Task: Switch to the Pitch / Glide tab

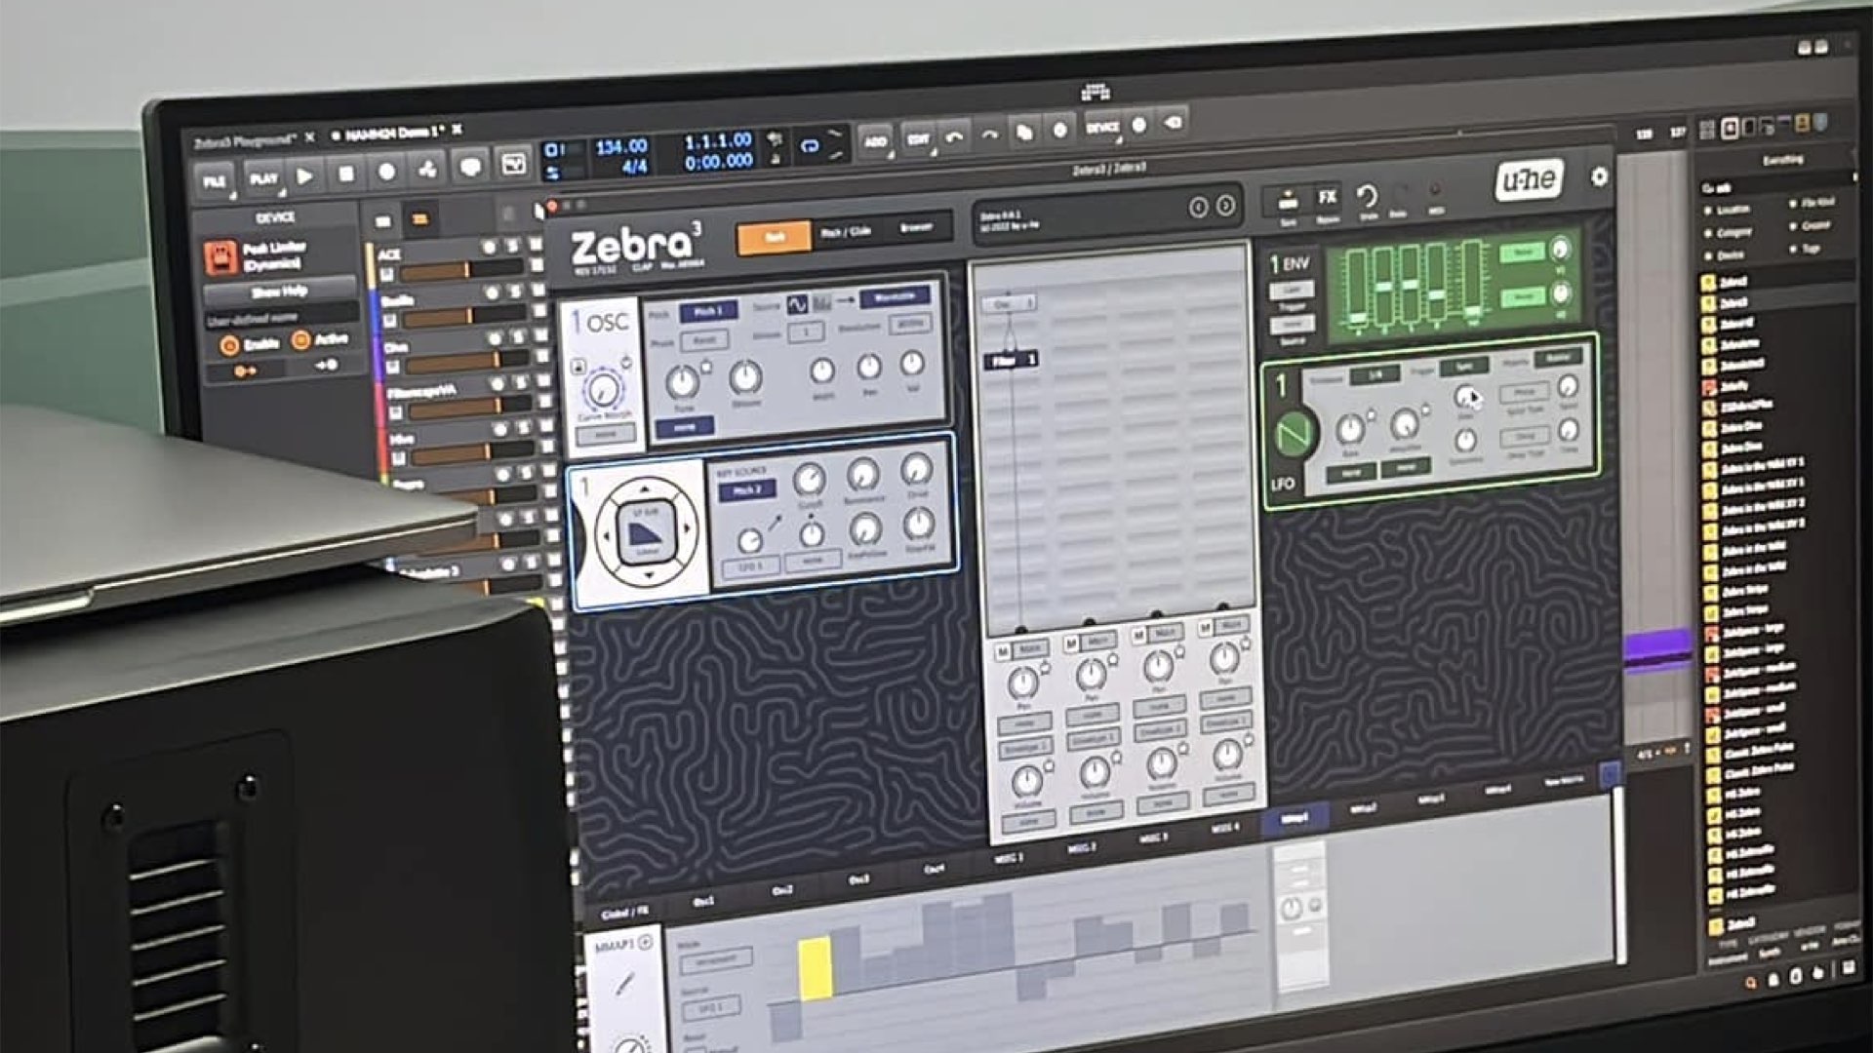Action: (845, 232)
